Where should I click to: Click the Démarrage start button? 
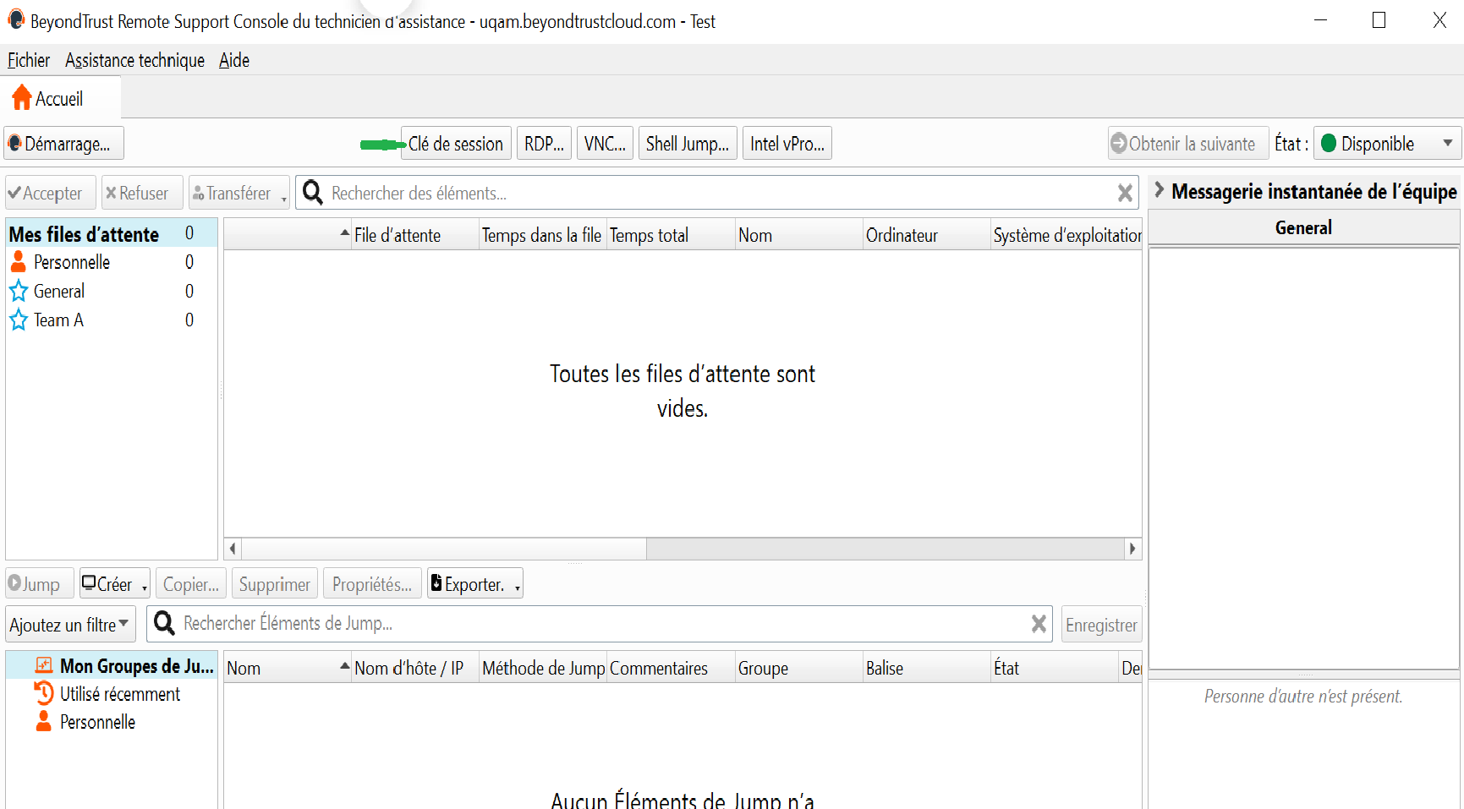coord(64,144)
